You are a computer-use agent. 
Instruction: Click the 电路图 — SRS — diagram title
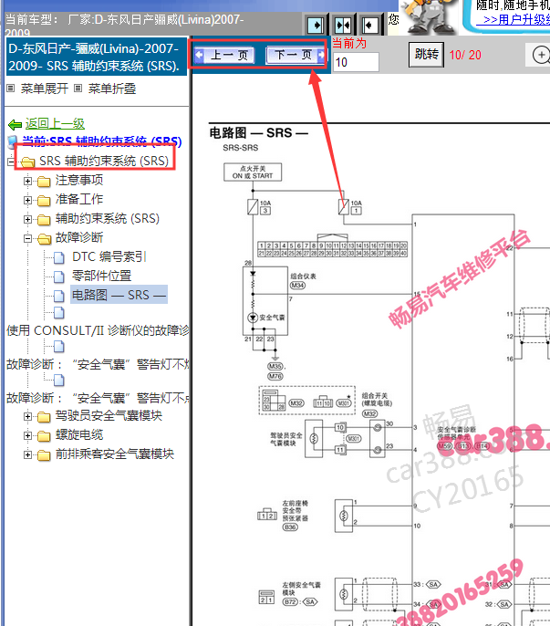coord(259,132)
